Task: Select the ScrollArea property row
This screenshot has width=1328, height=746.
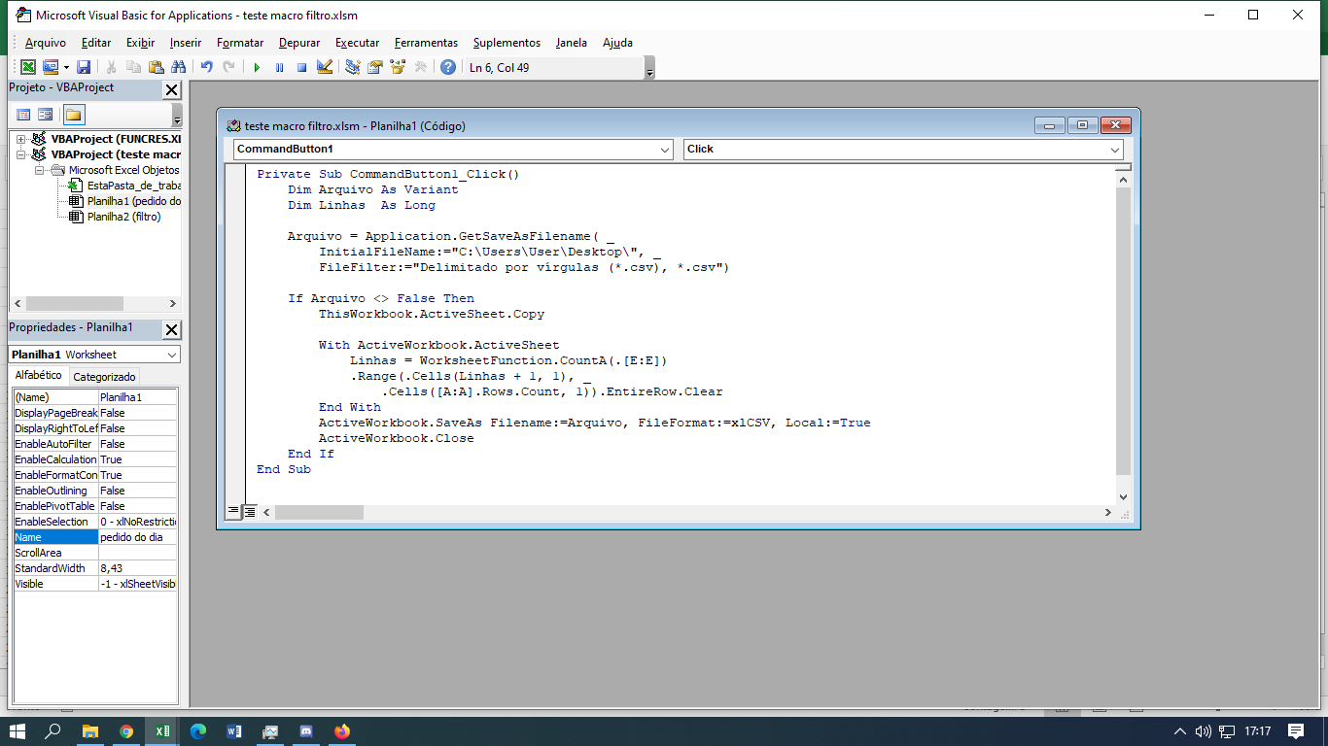Action: [94, 553]
